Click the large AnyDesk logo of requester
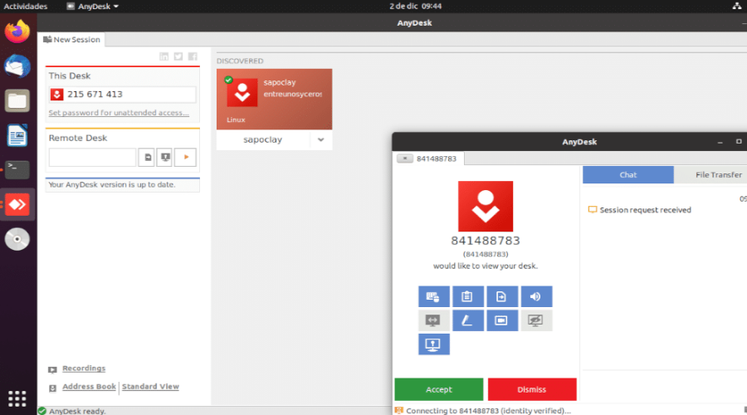 486,207
